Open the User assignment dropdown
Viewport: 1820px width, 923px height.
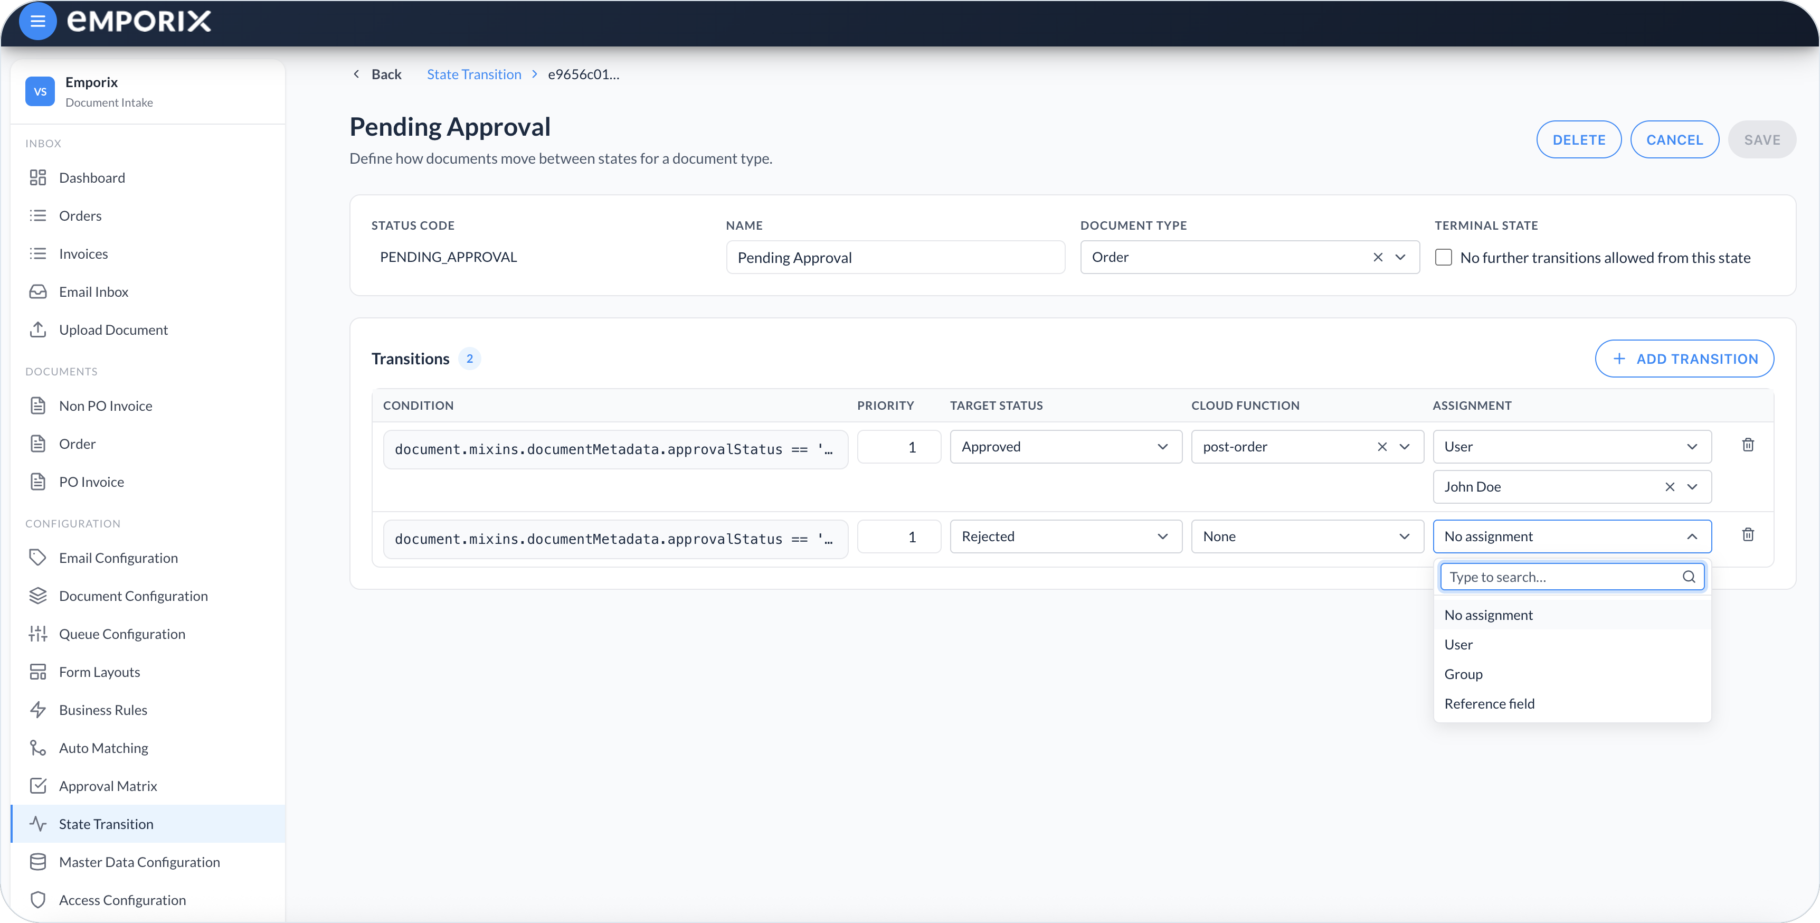click(x=1572, y=447)
